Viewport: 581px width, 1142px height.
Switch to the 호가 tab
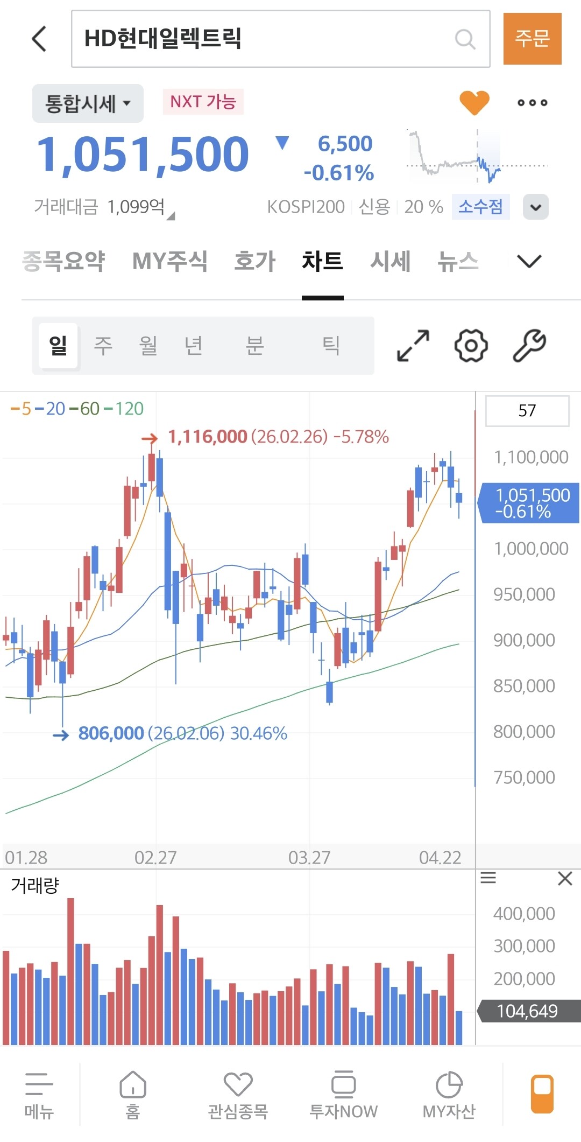coord(255,262)
